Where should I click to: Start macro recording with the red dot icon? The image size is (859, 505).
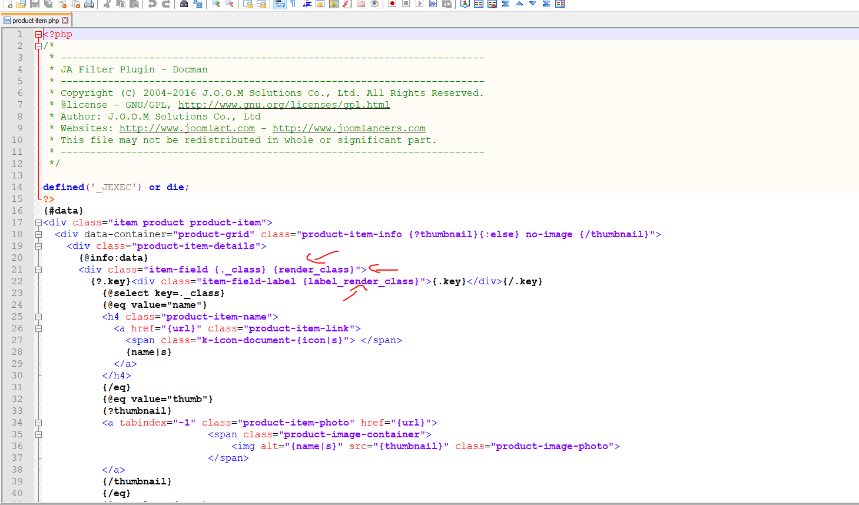392,4
